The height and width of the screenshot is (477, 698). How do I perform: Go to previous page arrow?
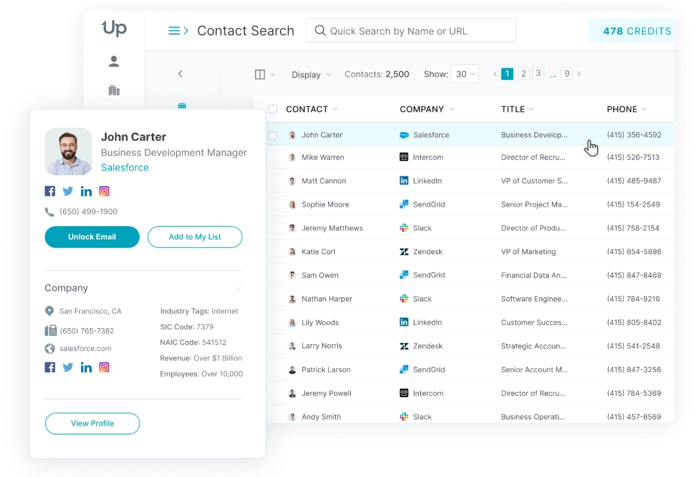pos(495,74)
